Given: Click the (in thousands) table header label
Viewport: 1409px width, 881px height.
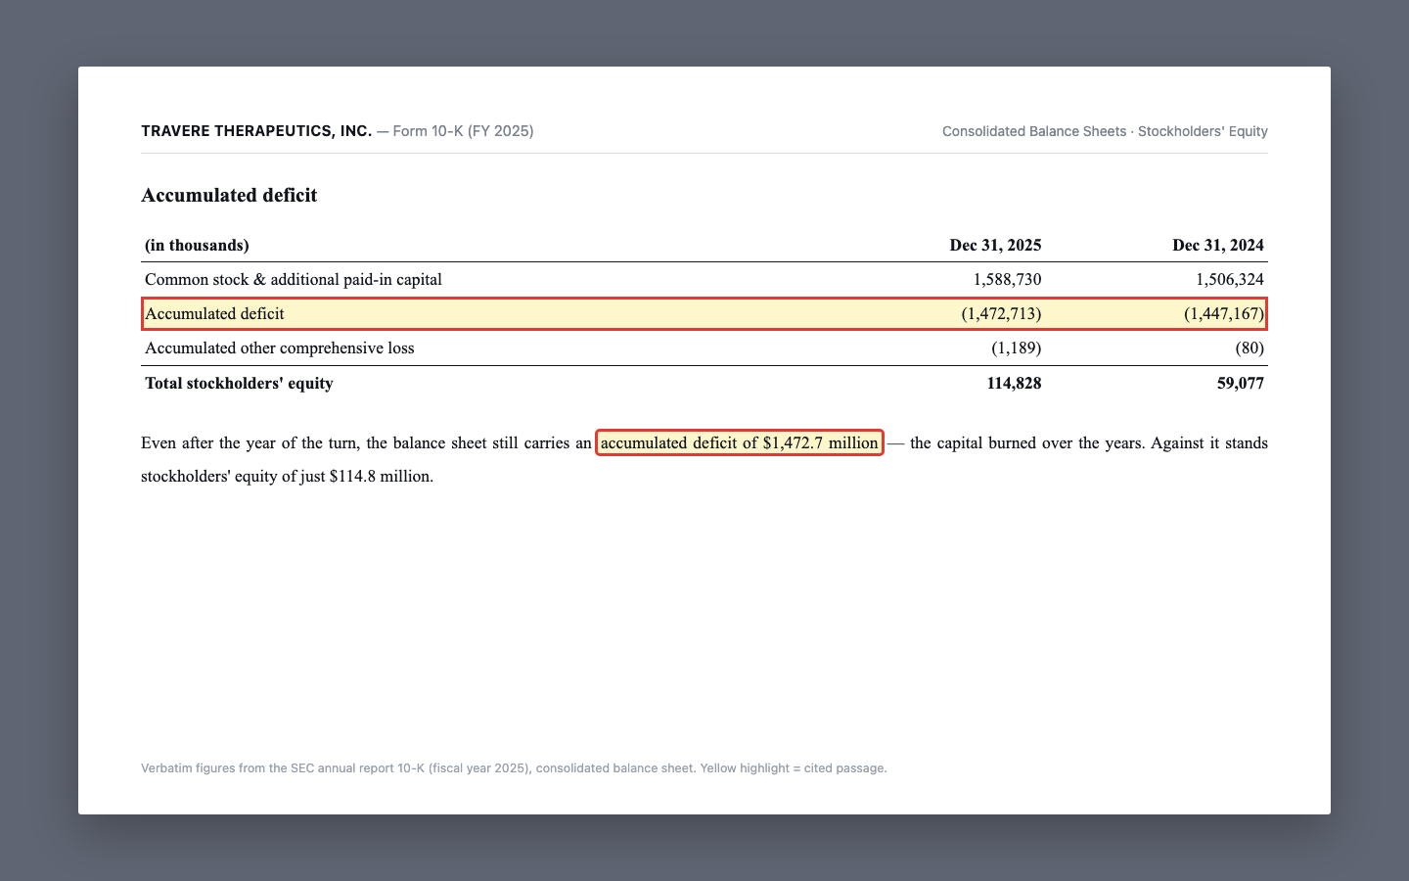Looking at the screenshot, I should [x=197, y=246].
